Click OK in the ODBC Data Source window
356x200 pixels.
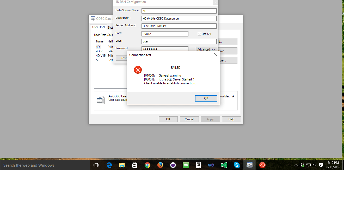coord(168,119)
